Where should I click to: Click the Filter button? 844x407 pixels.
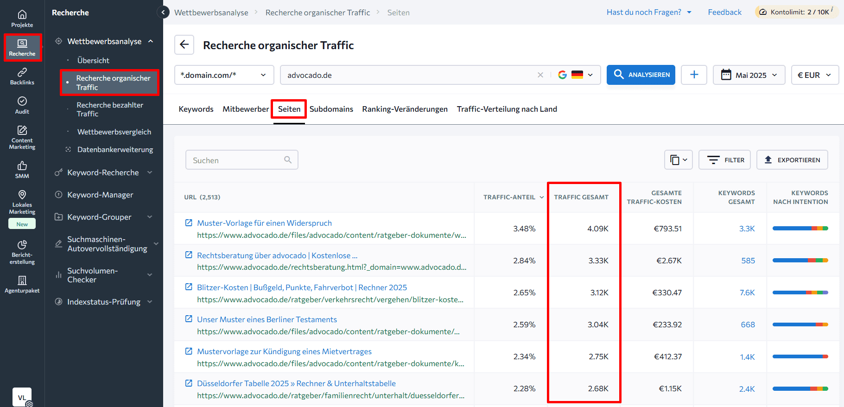tap(724, 160)
